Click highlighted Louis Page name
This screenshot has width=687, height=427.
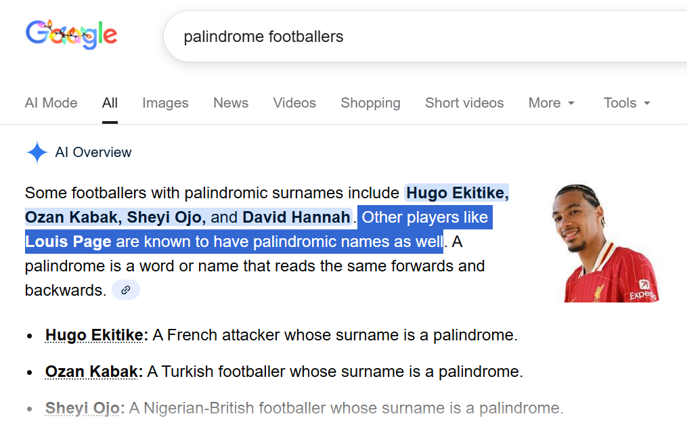coord(68,242)
